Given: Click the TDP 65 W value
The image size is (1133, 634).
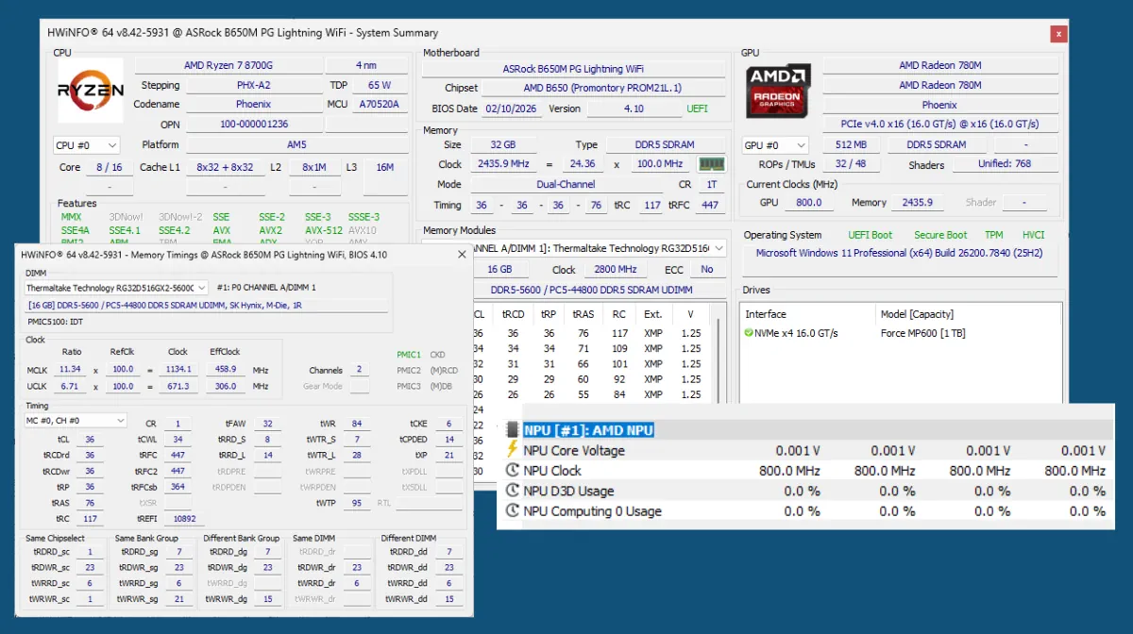Looking at the screenshot, I should (x=380, y=85).
